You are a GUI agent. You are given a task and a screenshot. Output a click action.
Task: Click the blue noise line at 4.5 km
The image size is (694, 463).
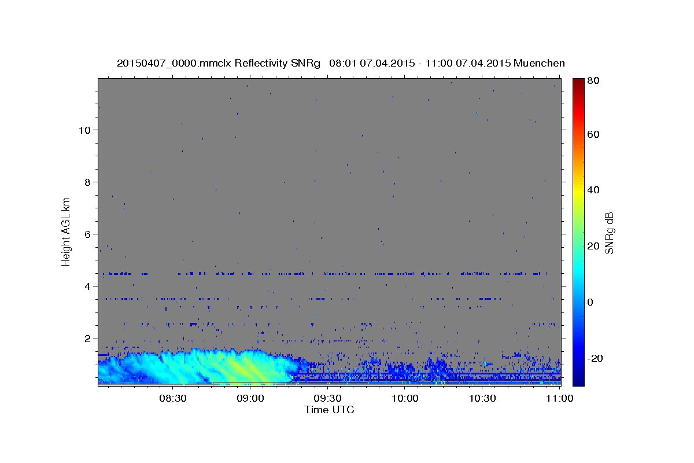pyautogui.click(x=324, y=273)
